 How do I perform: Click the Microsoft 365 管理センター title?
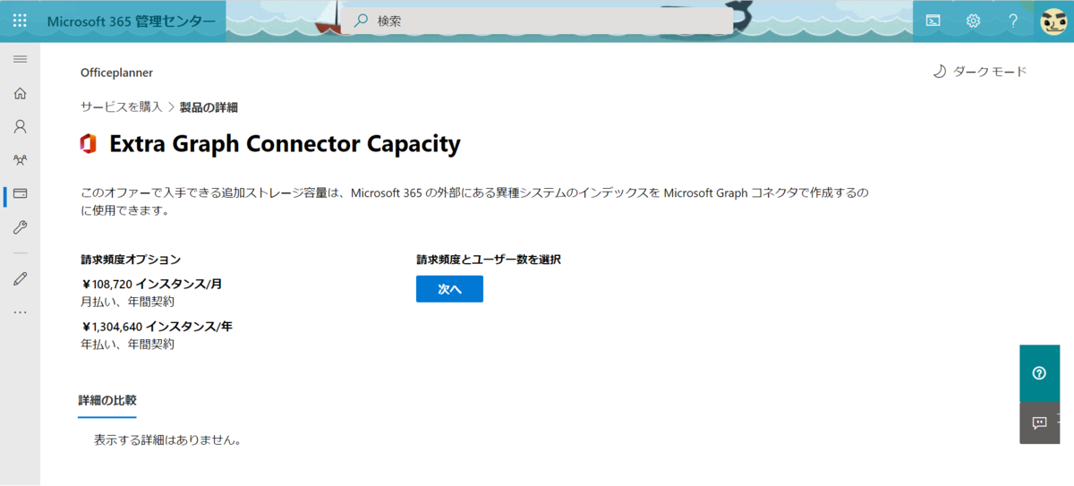point(131,21)
